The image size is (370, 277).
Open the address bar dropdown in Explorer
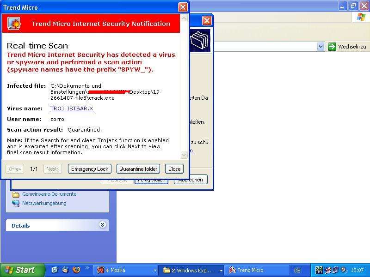321,47
